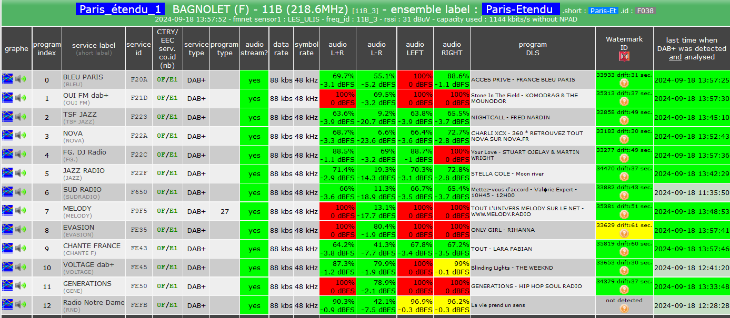Image resolution: width=730 pixels, height=318 pixels.
Task: Open graph icon for GENERATIONS row
Action: tap(7, 286)
